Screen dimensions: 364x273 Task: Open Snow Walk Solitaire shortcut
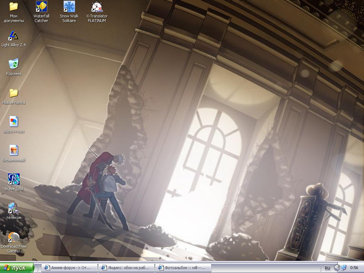point(69,7)
